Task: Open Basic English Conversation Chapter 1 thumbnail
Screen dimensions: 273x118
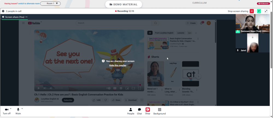Action: coord(158,43)
